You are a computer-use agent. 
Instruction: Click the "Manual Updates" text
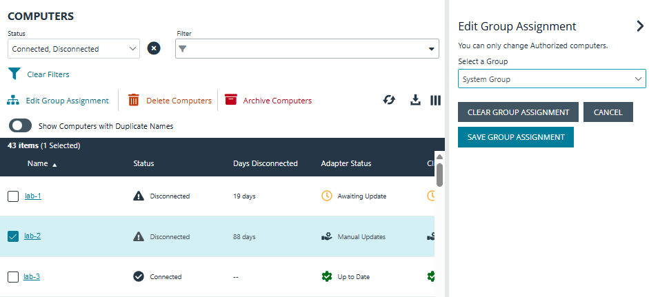[361, 237]
